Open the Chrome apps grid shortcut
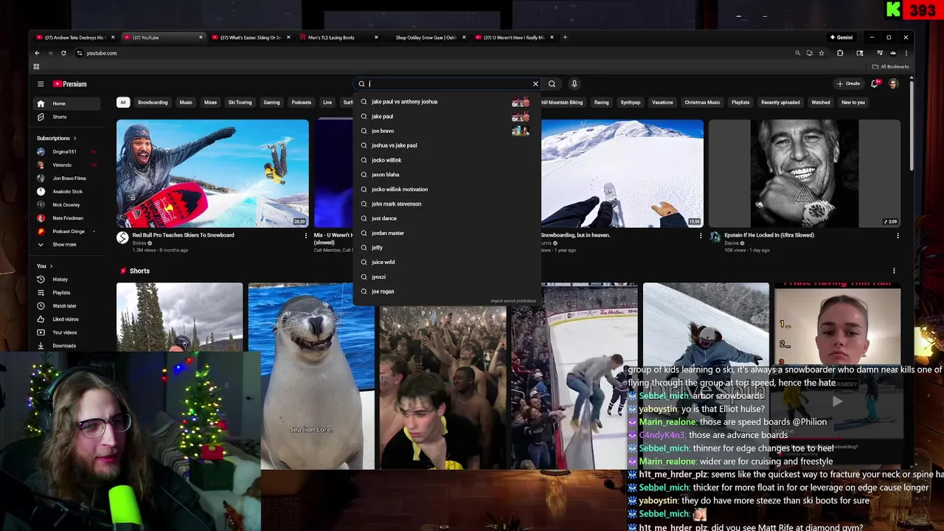944x531 pixels. [36, 66]
